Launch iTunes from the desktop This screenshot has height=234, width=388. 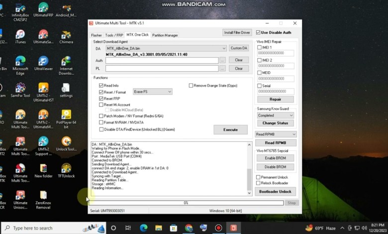click(x=20, y=37)
